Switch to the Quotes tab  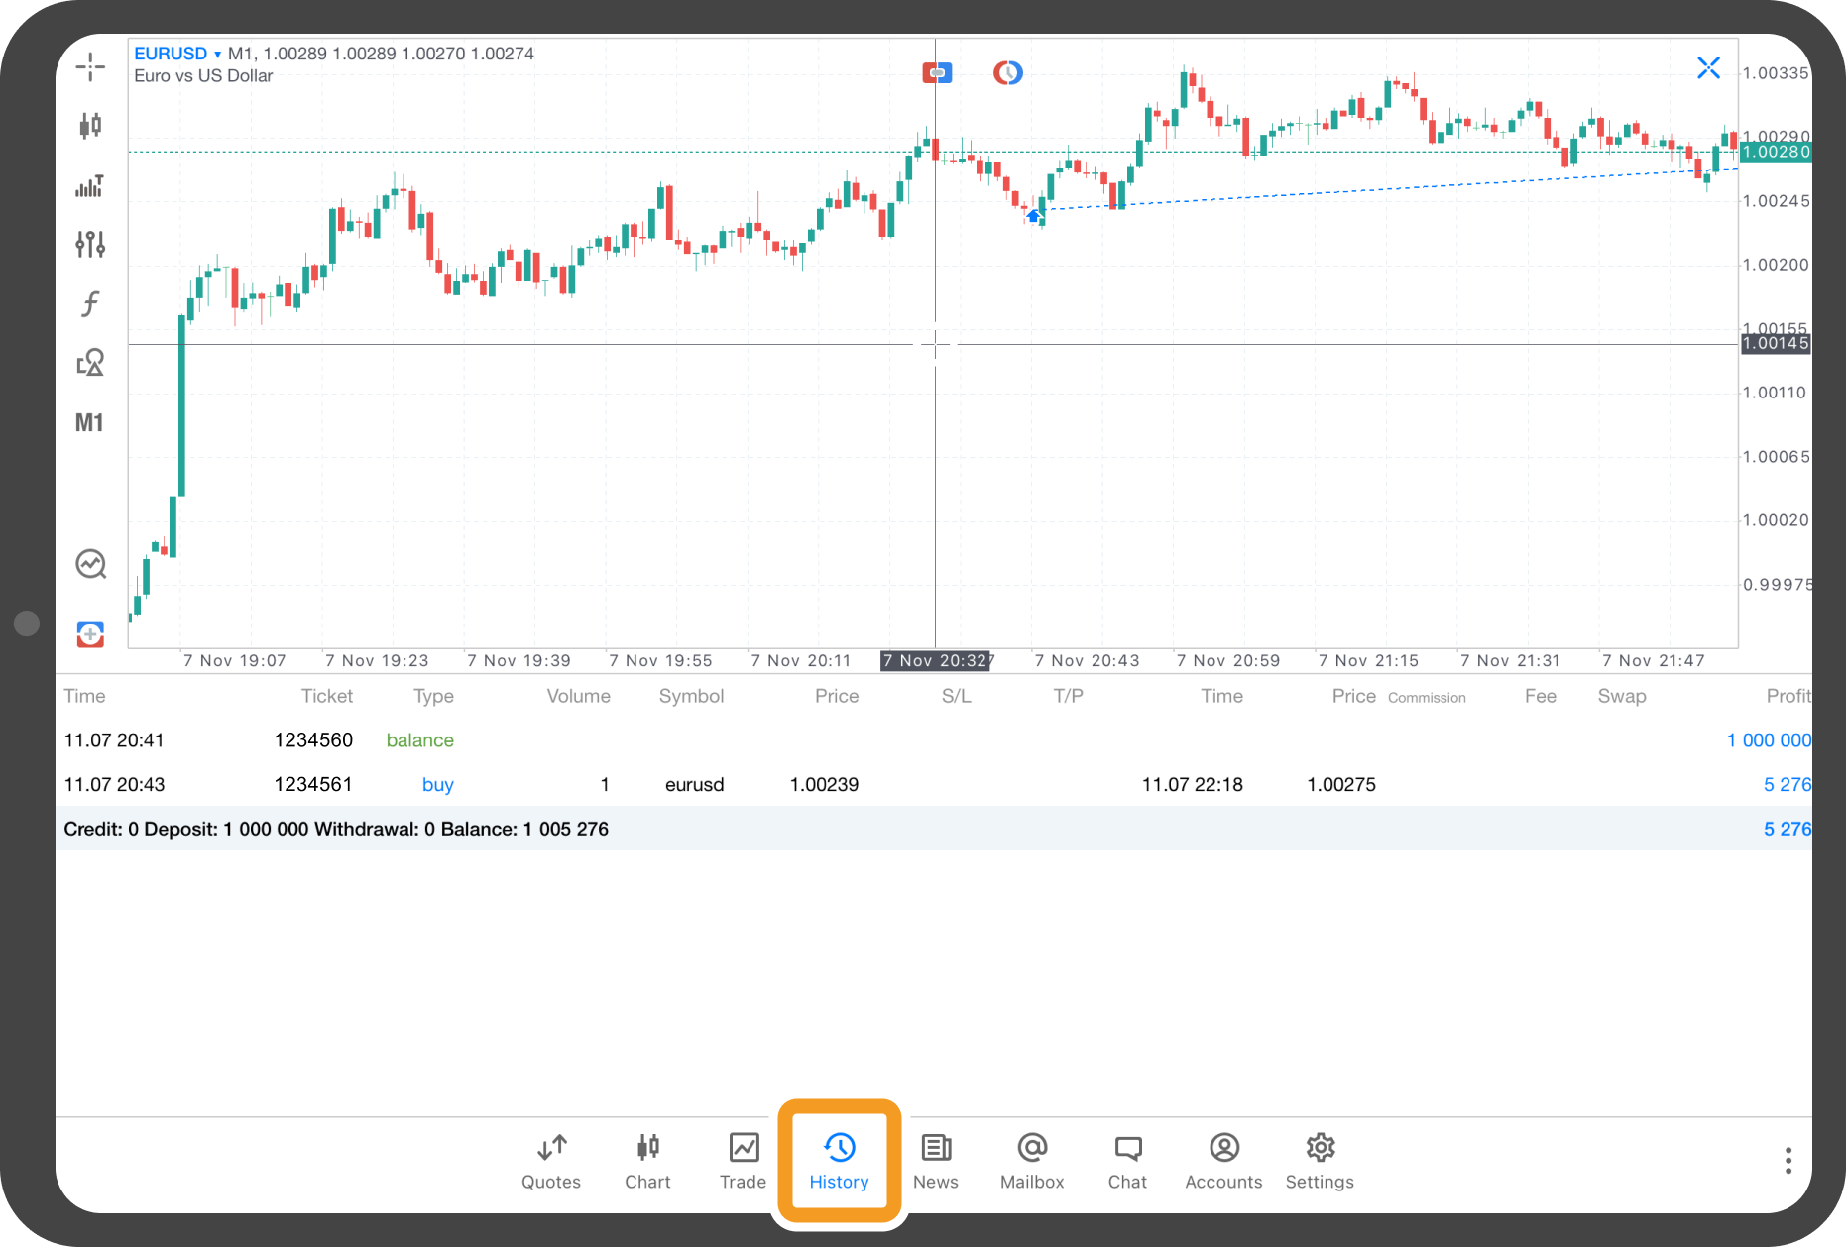coord(551,1161)
